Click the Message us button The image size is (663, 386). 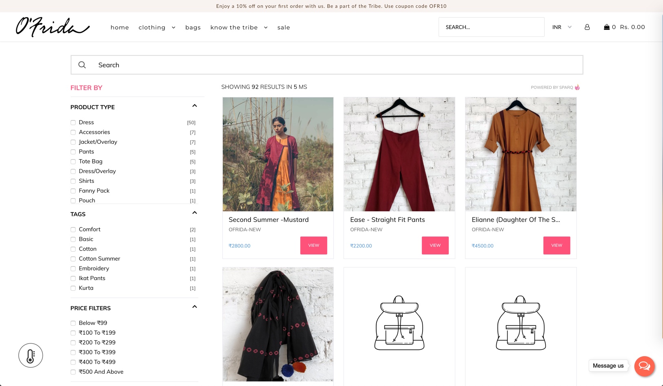pos(608,366)
